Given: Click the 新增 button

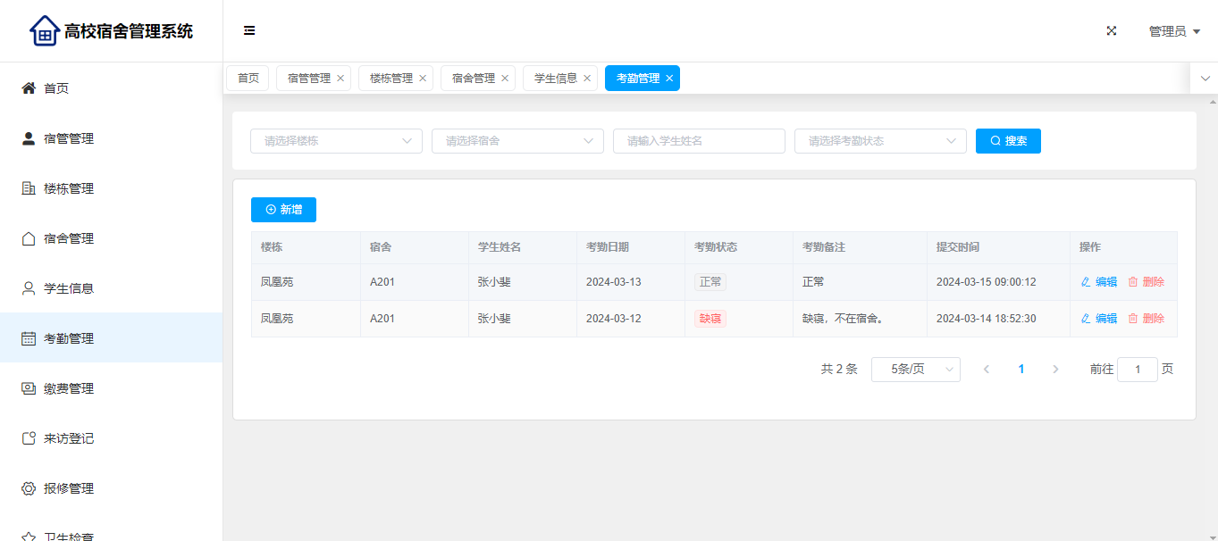Looking at the screenshot, I should pyautogui.click(x=283, y=210).
